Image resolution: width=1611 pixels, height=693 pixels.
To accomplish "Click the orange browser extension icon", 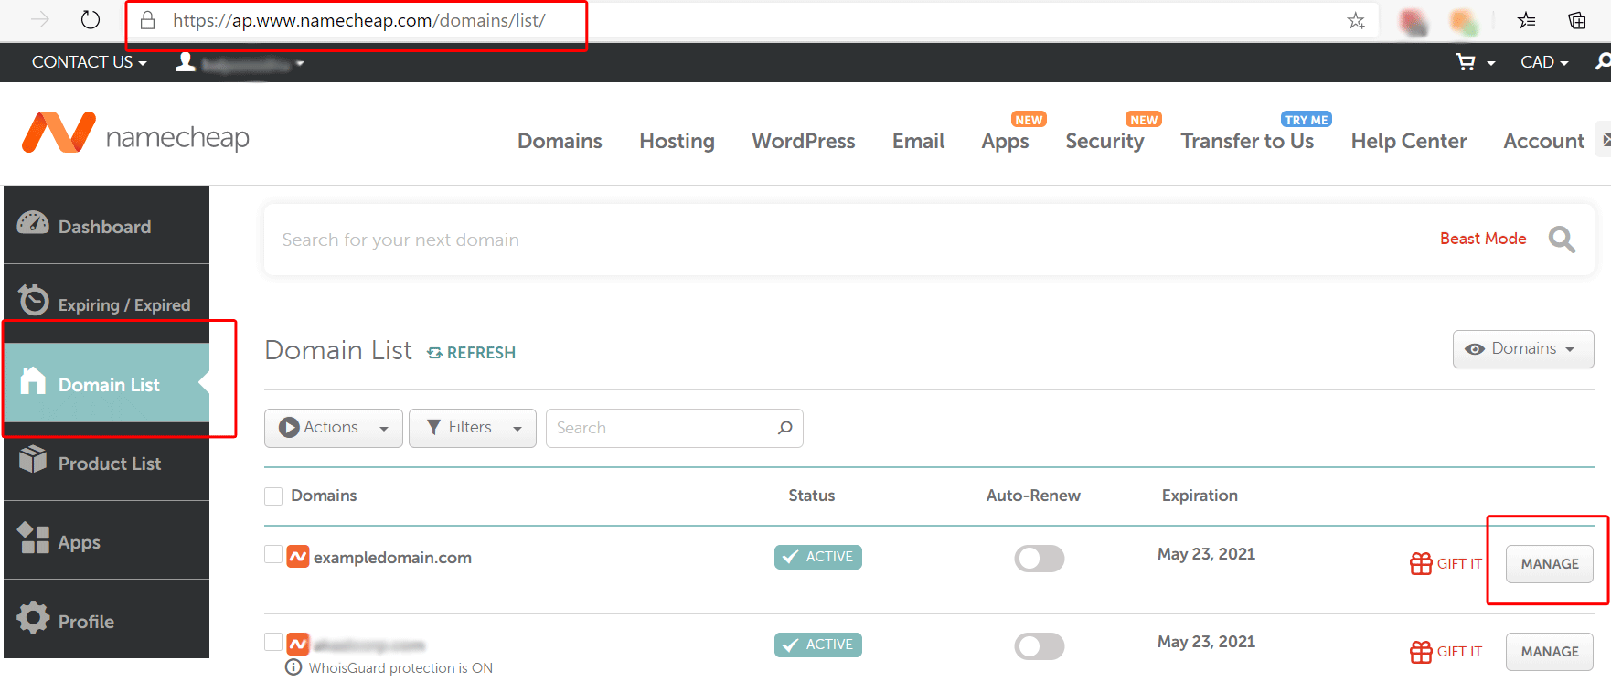I will click(x=1464, y=21).
